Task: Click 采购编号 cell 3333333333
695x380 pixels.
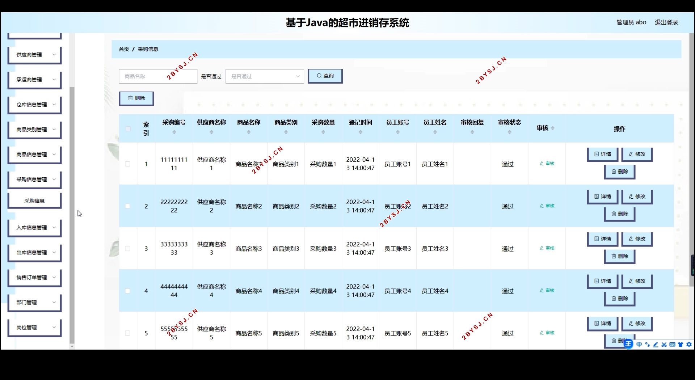Action: (x=174, y=249)
